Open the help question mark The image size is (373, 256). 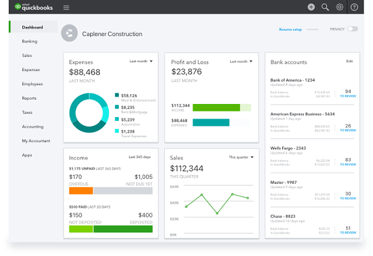click(x=354, y=7)
